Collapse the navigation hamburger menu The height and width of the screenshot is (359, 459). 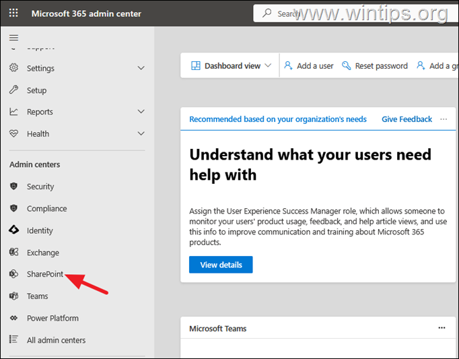click(14, 38)
